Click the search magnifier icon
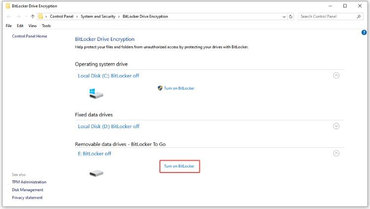370x209 pixels. [x=359, y=16]
